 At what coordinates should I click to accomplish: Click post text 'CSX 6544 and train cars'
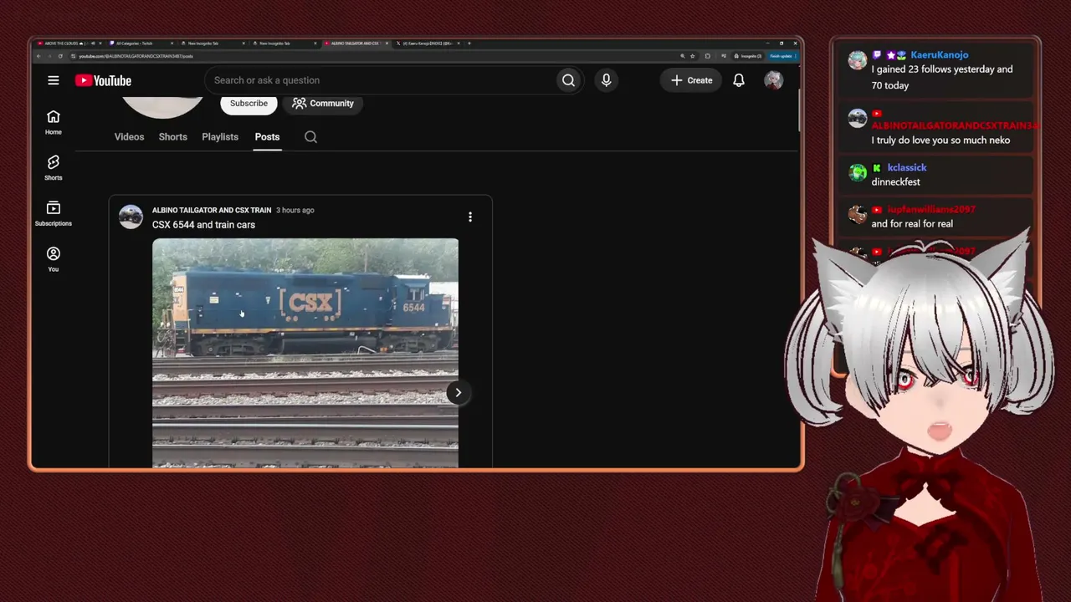pos(203,225)
